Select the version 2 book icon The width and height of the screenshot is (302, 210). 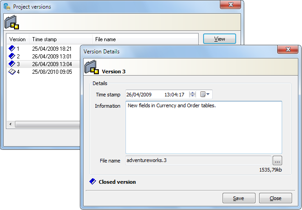tap(12, 56)
